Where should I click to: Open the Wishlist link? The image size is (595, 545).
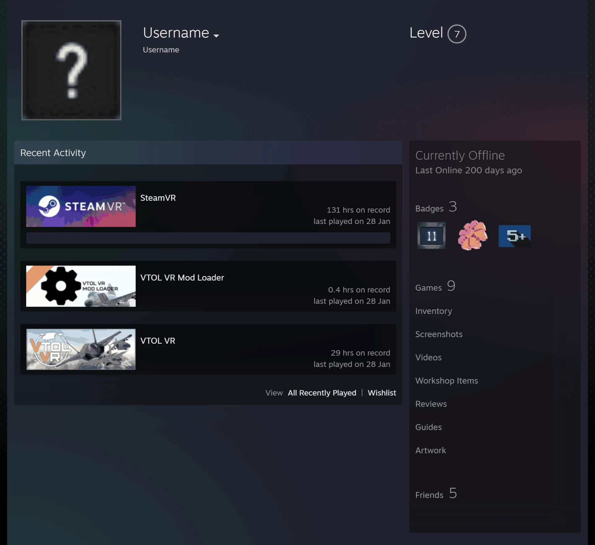(x=382, y=393)
